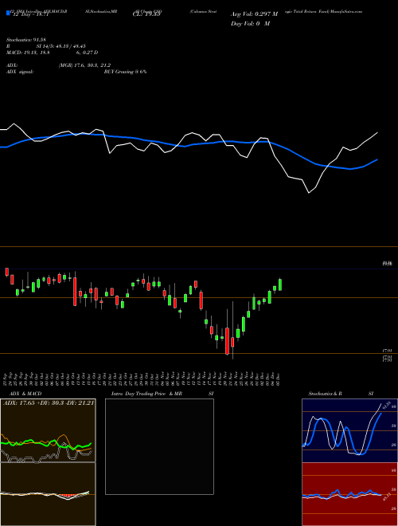Viewport: 398px width, 526px height.
Task: Click the 'SI 14/5: 48.13 / 48.45' text
Action: tap(61, 46)
